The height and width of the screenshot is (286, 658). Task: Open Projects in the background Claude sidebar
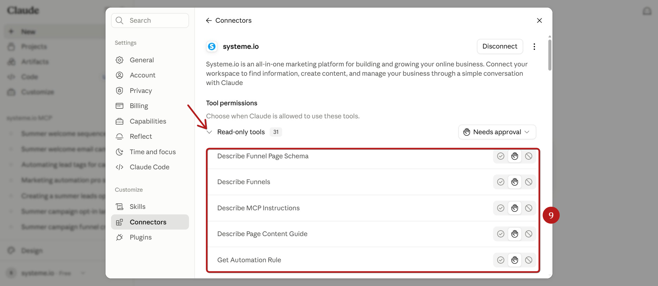(34, 46)
